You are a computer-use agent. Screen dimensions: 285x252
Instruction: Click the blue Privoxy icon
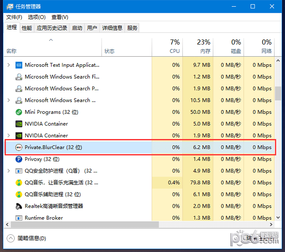[19, 159]
